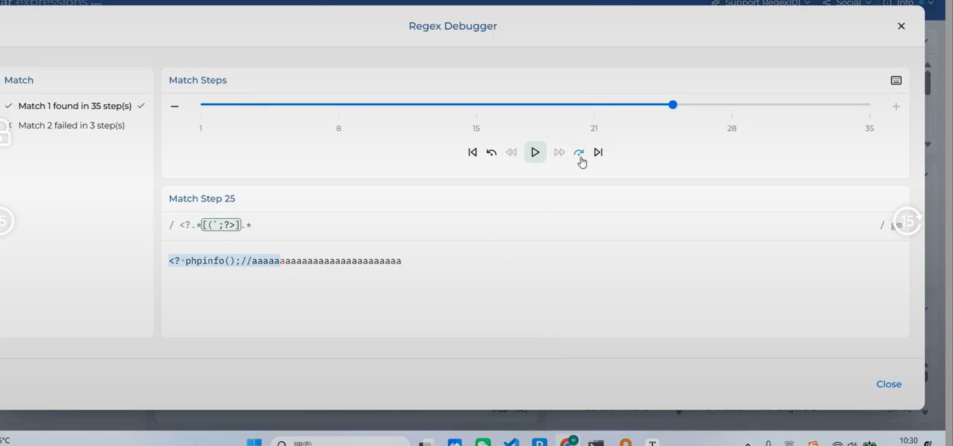
Task: Click the rewind double-arrow icon
Action: (x=511, y=153)
